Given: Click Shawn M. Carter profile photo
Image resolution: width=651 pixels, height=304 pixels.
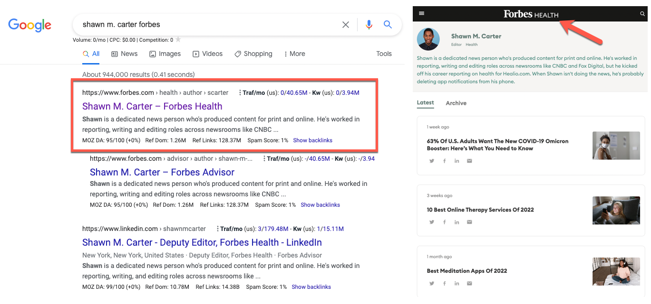Looking at the screenshot, I should pyautogui.click(x=428, y=39).
